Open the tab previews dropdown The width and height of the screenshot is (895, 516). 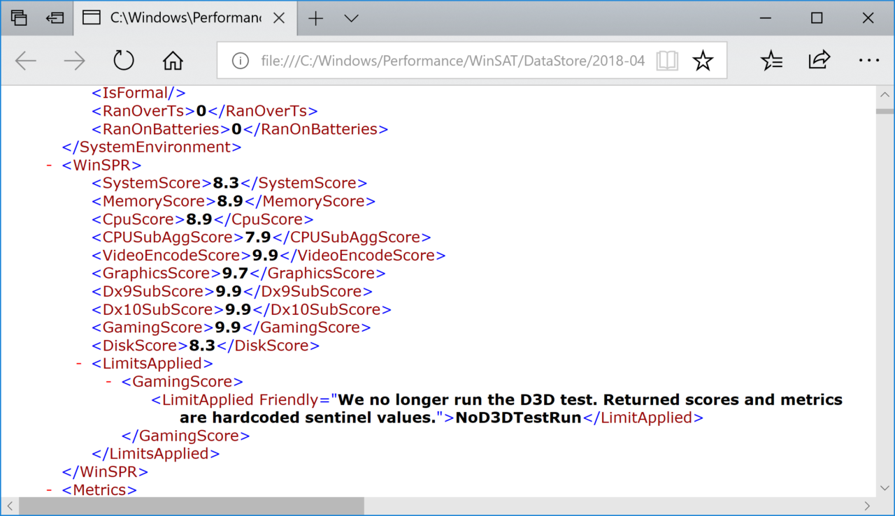352,18
